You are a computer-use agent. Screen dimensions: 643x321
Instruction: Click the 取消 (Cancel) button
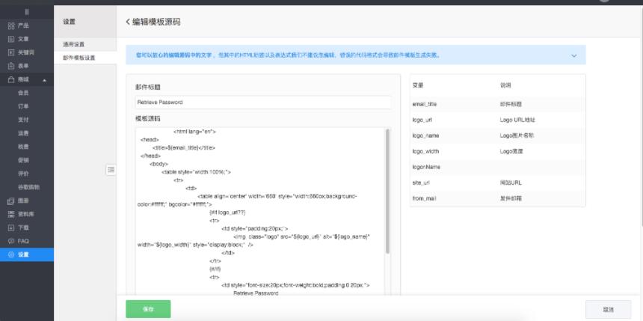coord(608,309)
